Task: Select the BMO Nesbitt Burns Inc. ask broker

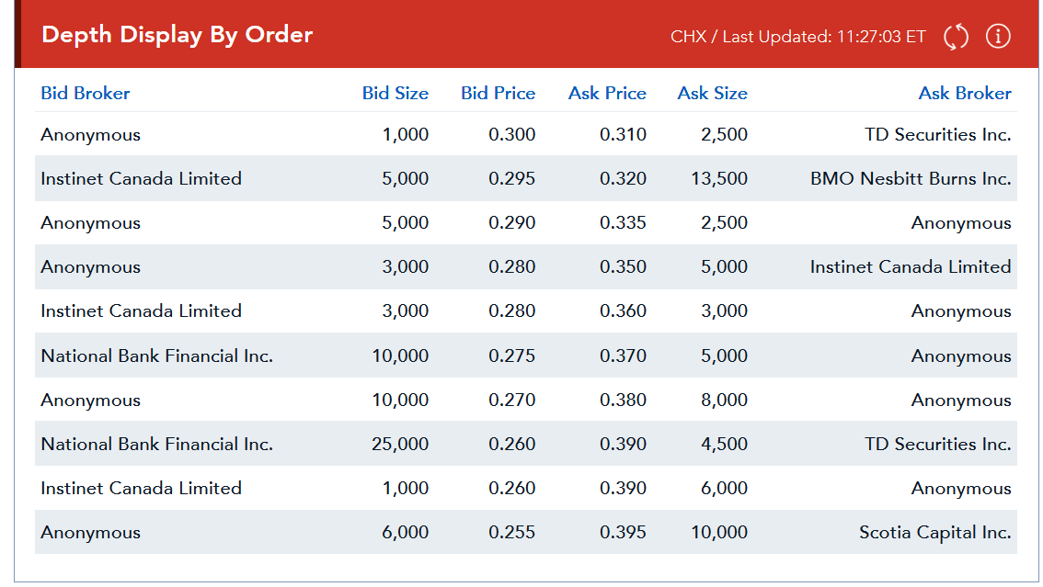Action: click(x=910, y=179)
